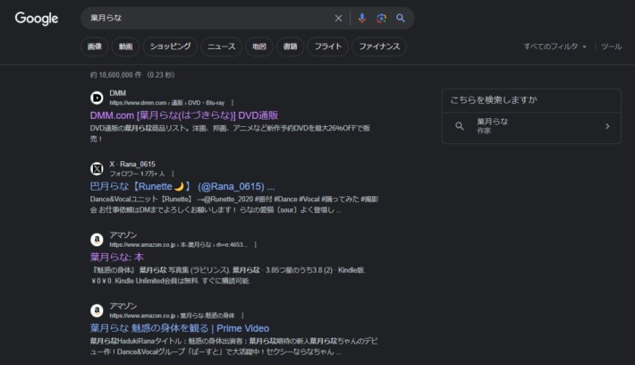Open 葉月らな 魅惑の身体を観る Prime Video link
The height and width of the screenshot is (365, 635).
click(x=180, y=328)
